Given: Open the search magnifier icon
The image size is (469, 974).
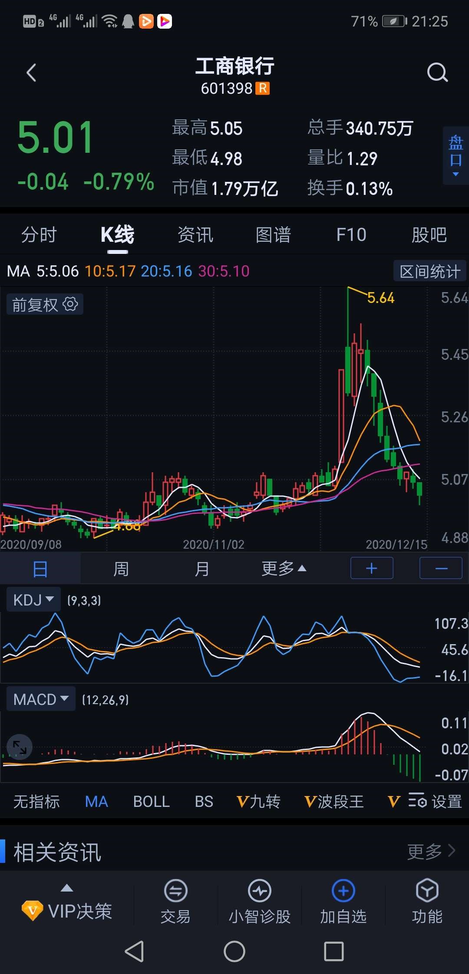Looking at the screenshot, I should 437,72.
